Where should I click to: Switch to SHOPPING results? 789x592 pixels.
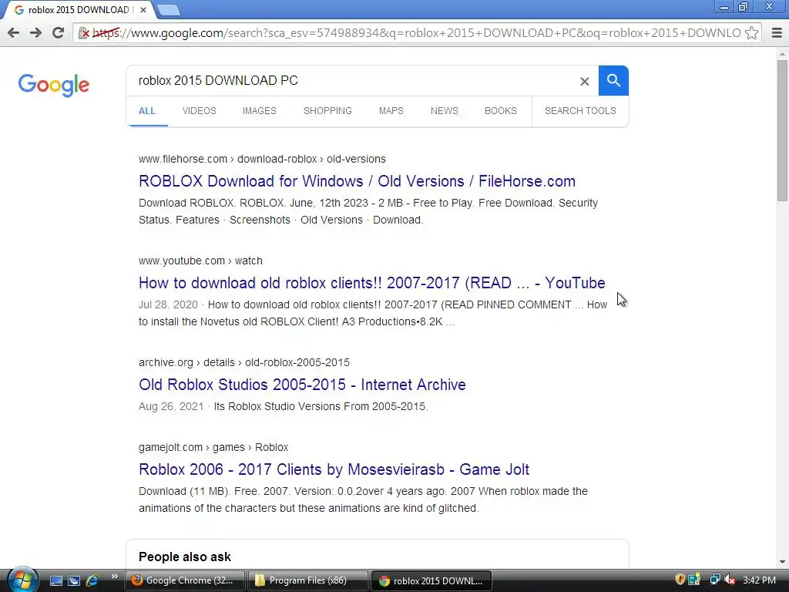[x=327, y=111]
